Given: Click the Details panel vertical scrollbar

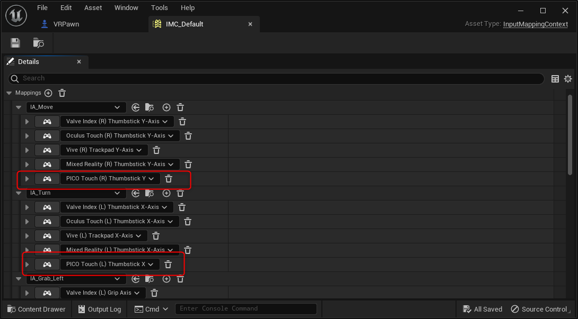Looking at the screenshot, I should point(570,134).
